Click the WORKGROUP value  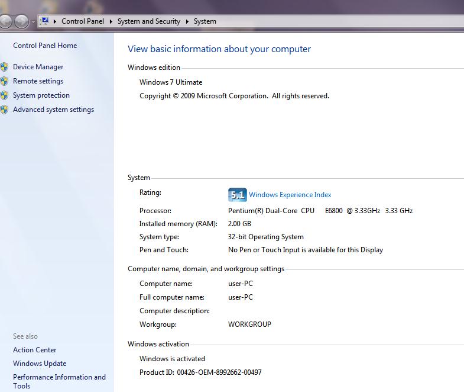click(249, 324)
